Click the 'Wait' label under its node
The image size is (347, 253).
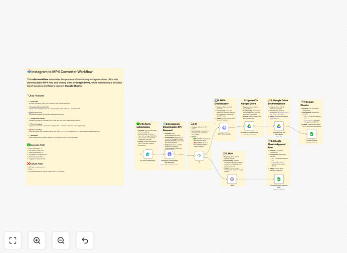[x=232, y=185]
